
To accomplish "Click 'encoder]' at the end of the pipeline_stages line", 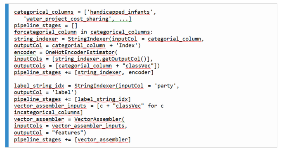I will pyautogui.click(x=141, y=72).
